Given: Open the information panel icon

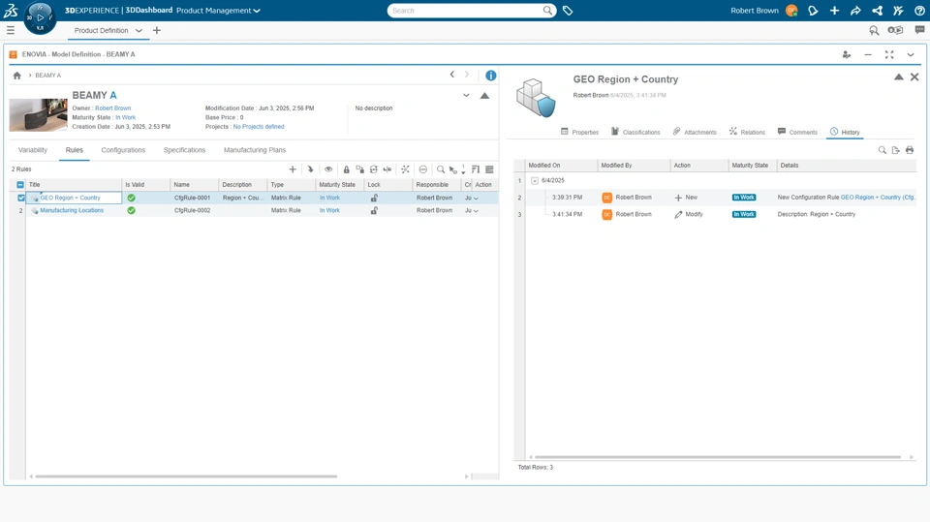Looking at the screenshot, I should point(490,76).
